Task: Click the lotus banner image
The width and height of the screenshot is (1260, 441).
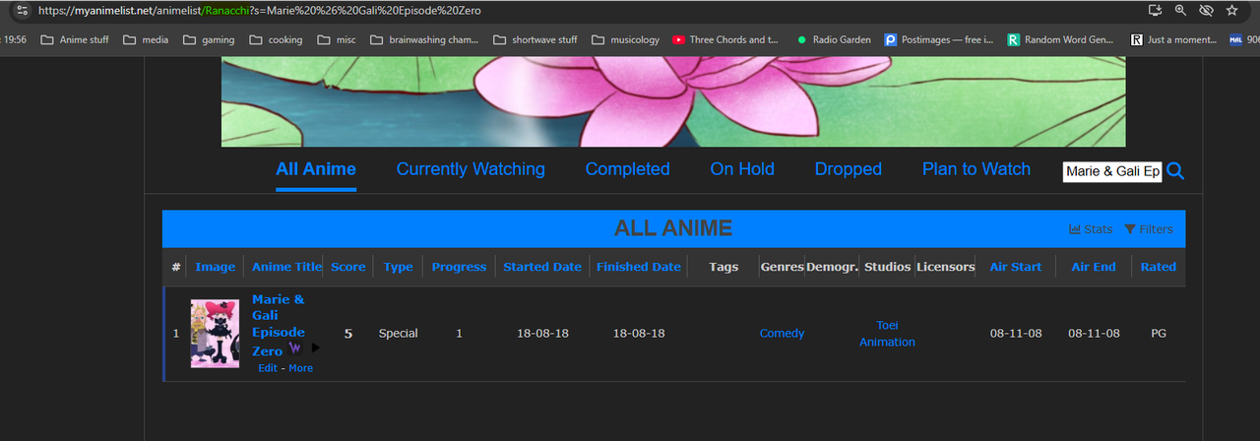Action: coord(673,101)
